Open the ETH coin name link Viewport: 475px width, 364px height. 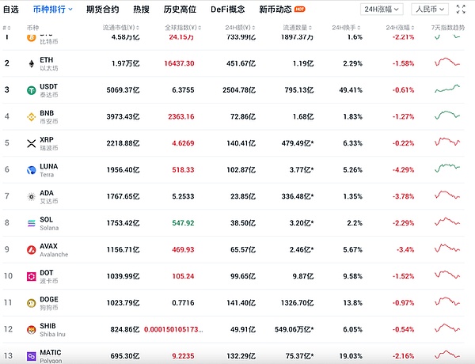(47, 60)
